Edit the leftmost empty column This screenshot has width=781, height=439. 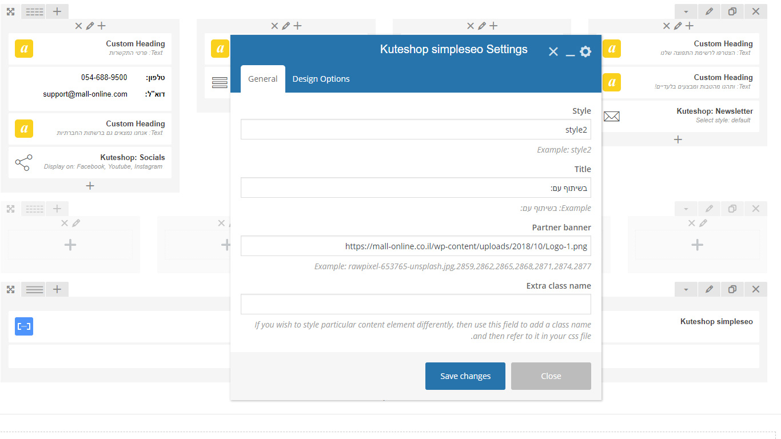click(76, 223)
